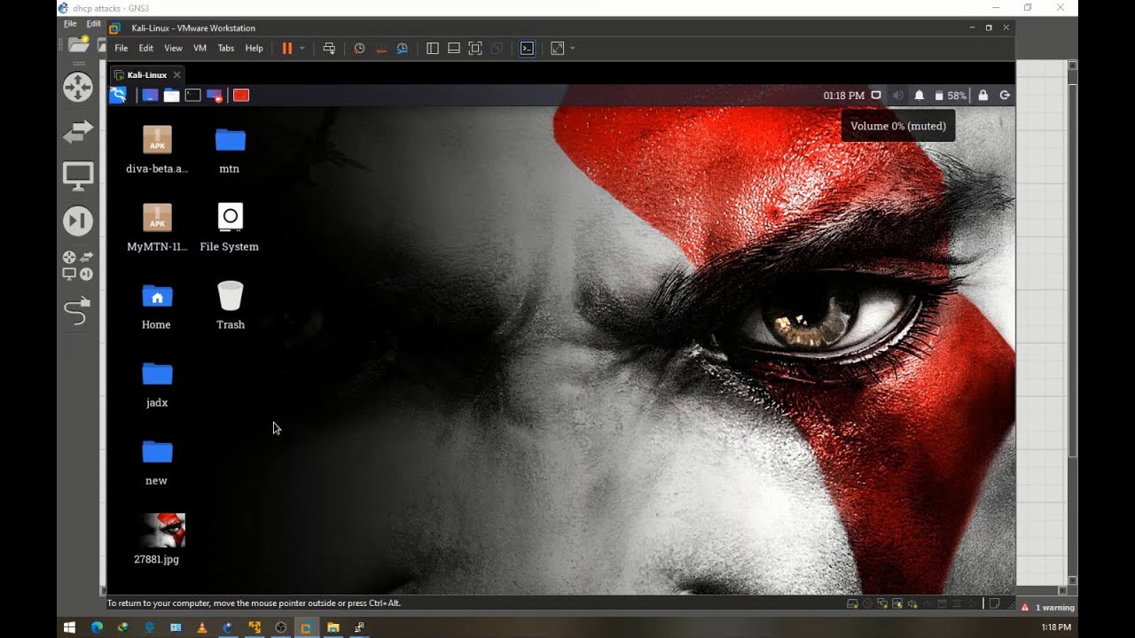Open the Kali dragon applications menu

(118, 95)
